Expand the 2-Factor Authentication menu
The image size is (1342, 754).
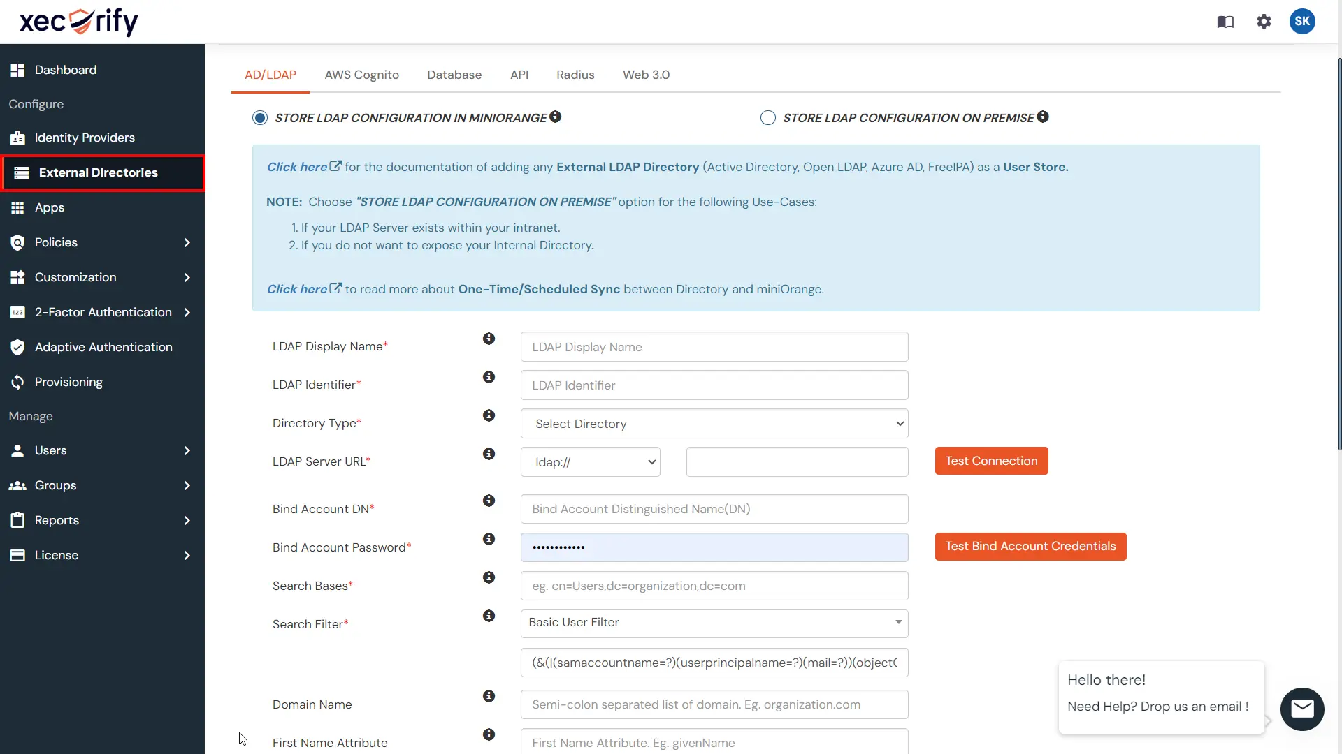click(x=103, y=312)
